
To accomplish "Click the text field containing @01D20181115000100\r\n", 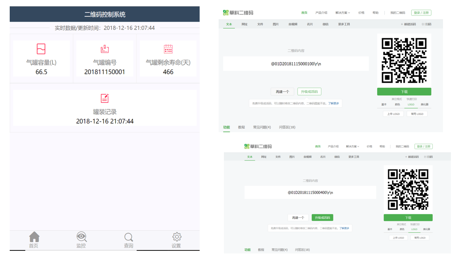I will [296, 64].
